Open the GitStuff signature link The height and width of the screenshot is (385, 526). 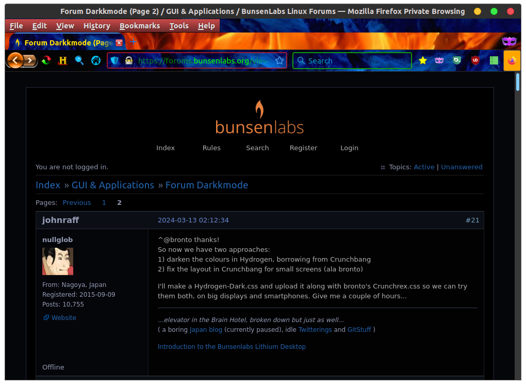coord(359,330)
